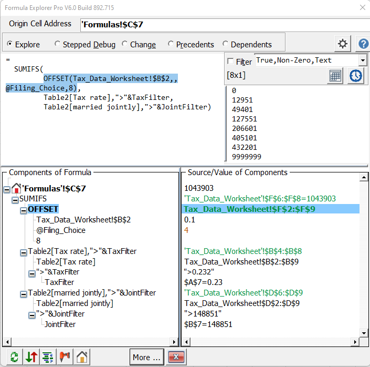Click the grid table view icon
The image size is (370, 367).
click(x=335, y=76)
